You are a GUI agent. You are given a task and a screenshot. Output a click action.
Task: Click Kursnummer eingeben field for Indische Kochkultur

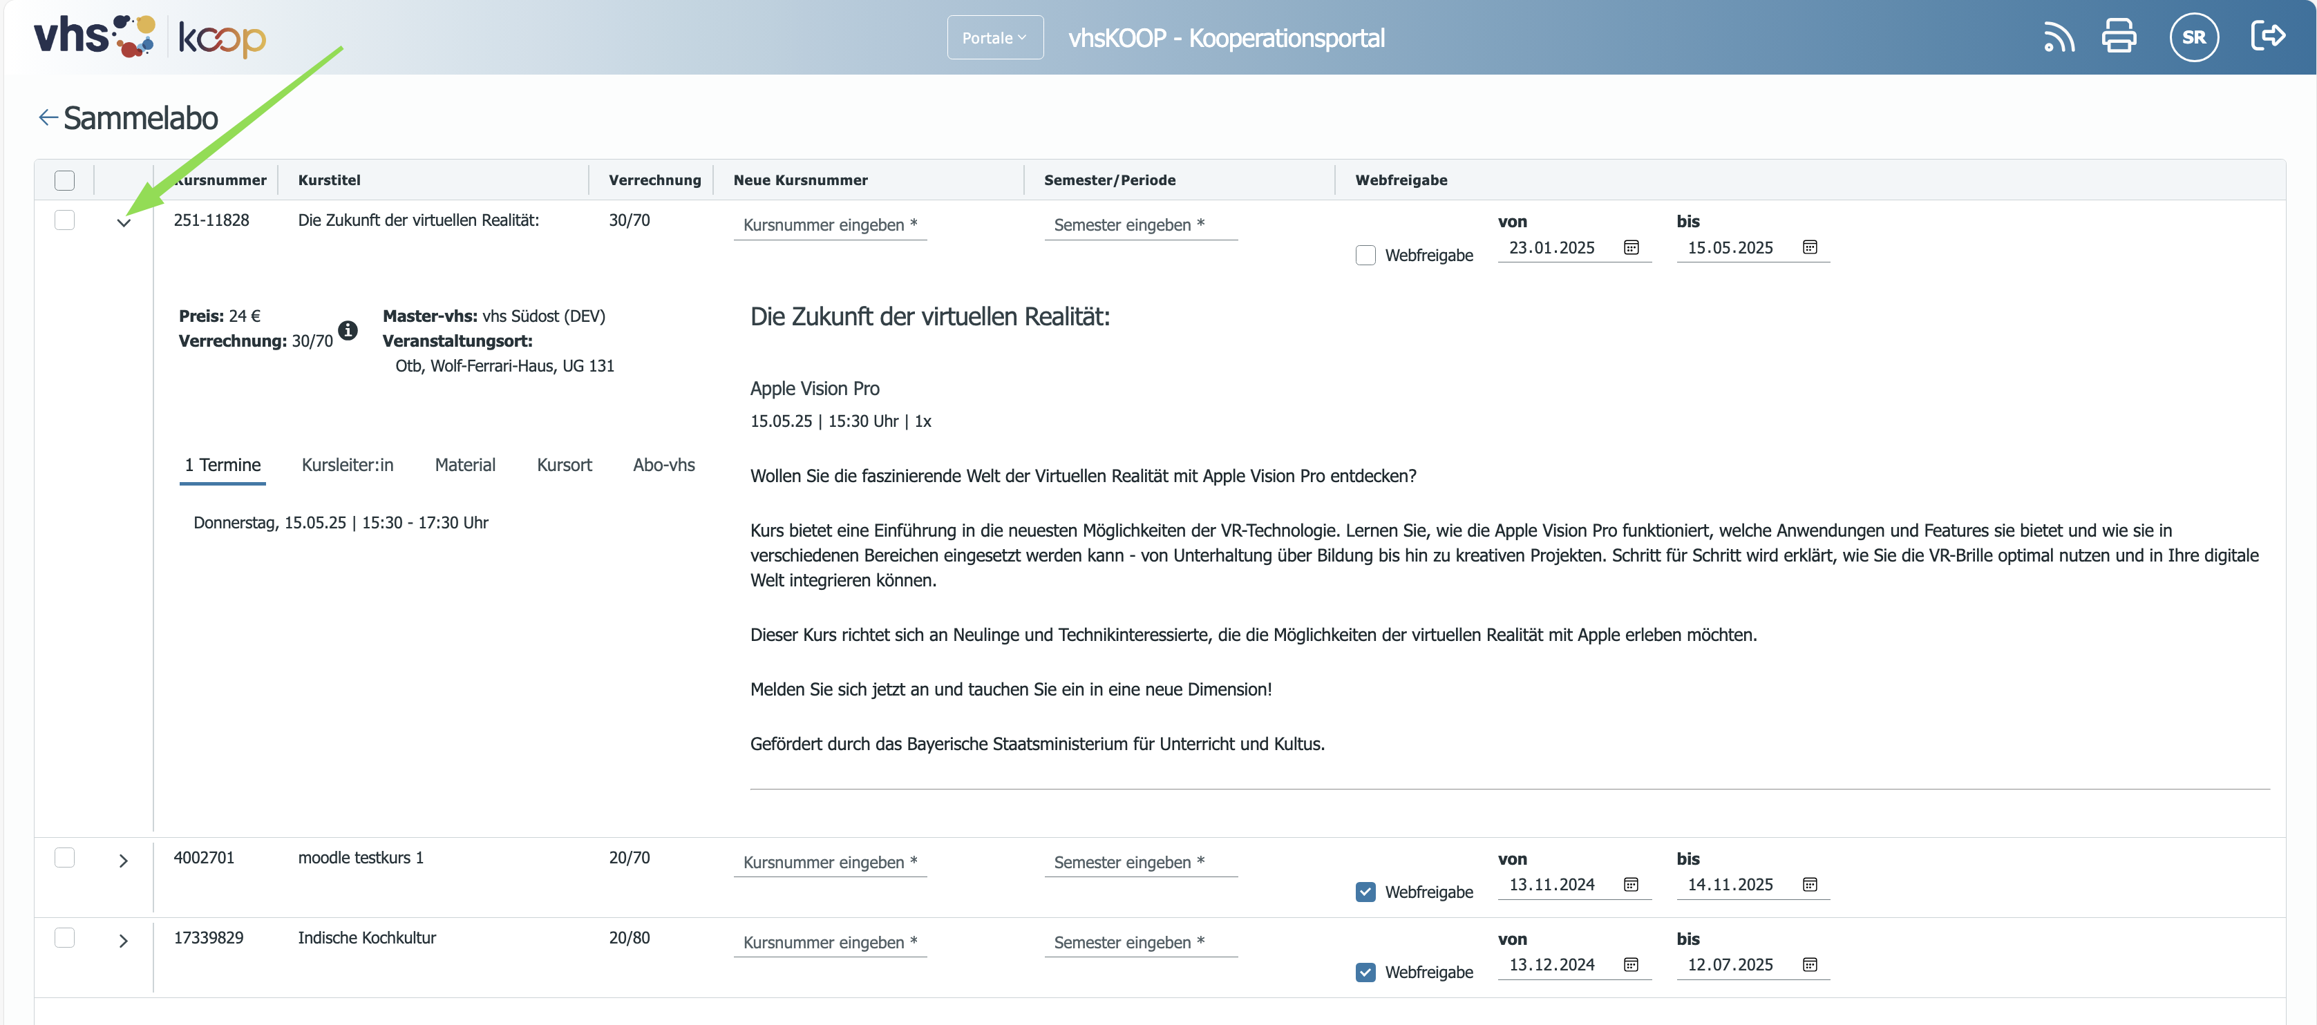829,942
